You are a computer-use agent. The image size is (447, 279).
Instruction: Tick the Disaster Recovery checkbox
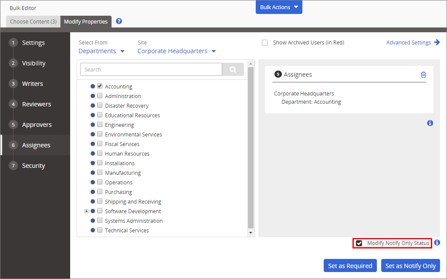click(x=100, y=105)
